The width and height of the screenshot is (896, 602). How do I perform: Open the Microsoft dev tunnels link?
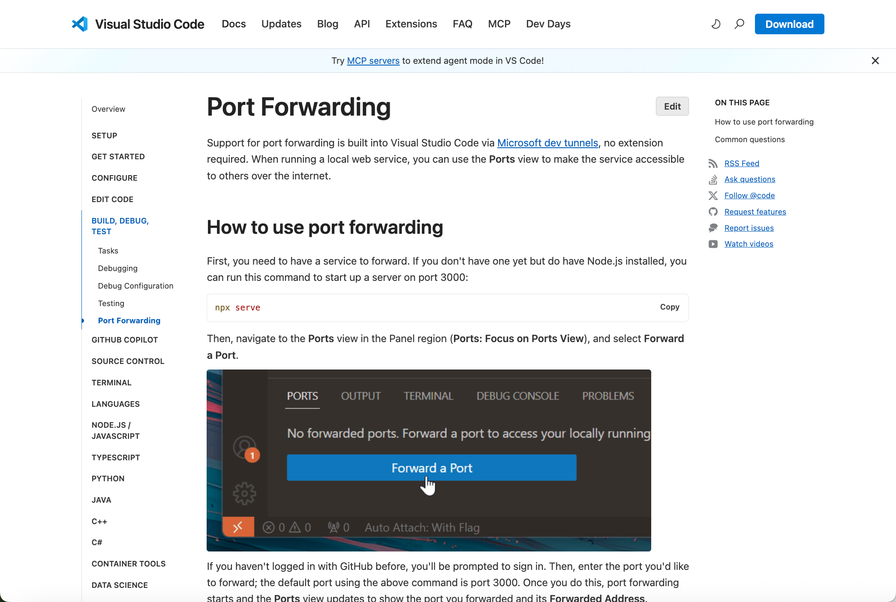pos(547,143)
